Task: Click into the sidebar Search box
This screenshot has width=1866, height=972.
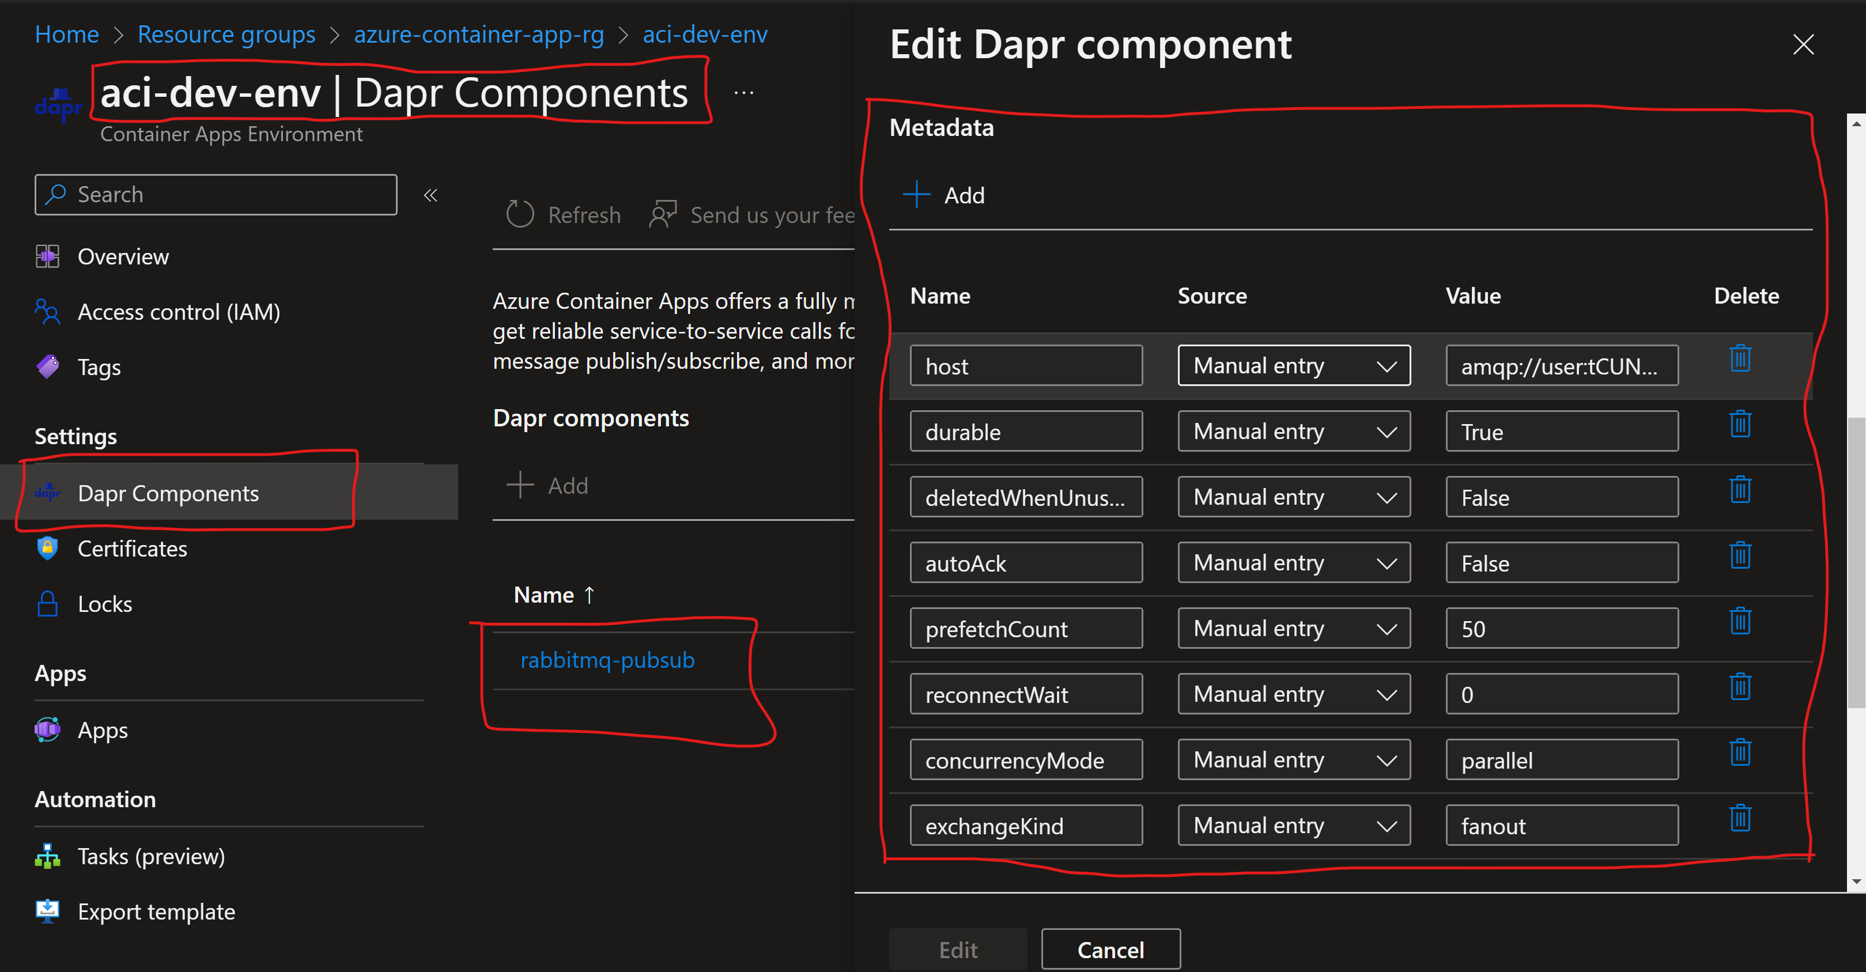Action: pos(216,194)
